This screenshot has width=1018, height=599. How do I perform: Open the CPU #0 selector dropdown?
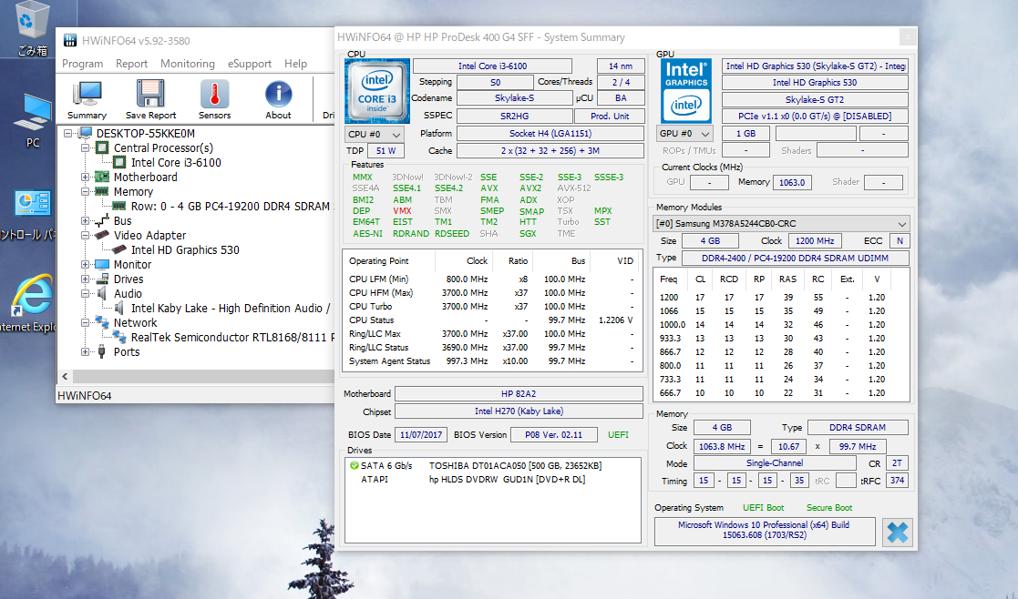tap(374, 134)
